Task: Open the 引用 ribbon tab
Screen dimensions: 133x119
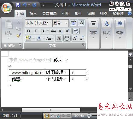Action: click(x=66, y=13)
